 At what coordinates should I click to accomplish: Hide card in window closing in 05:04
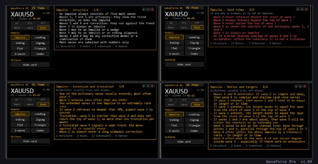[x=30, y=65]
